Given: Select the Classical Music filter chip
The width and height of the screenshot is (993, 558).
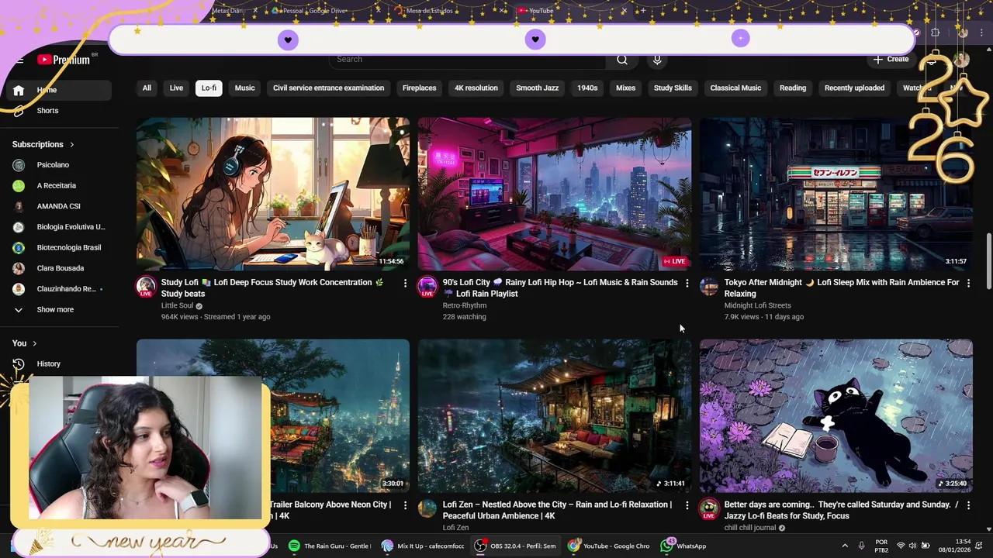Looking at the screenshot, I should click(x=735, y=88).
